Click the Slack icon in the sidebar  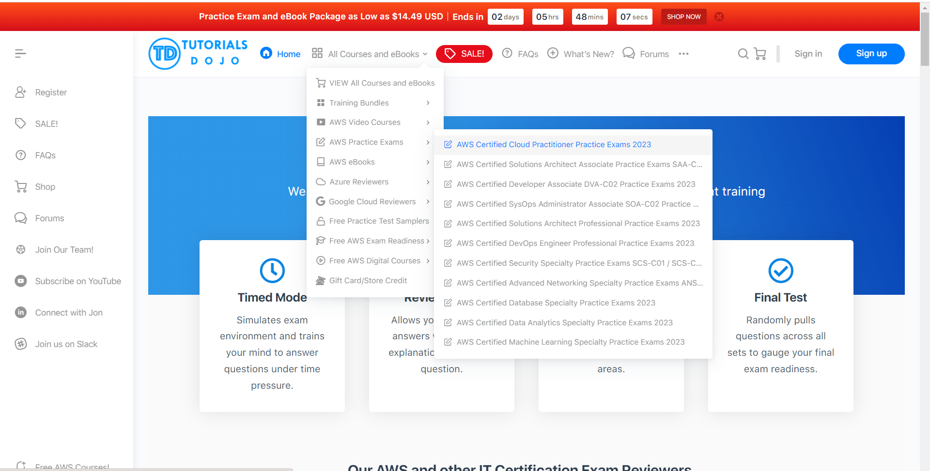click(21, 344)
